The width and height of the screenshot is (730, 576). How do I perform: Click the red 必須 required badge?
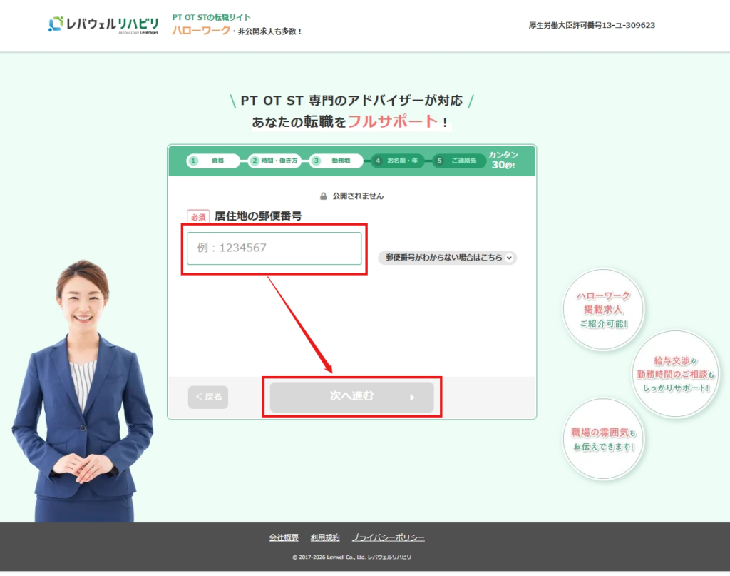tap(198, 216)
